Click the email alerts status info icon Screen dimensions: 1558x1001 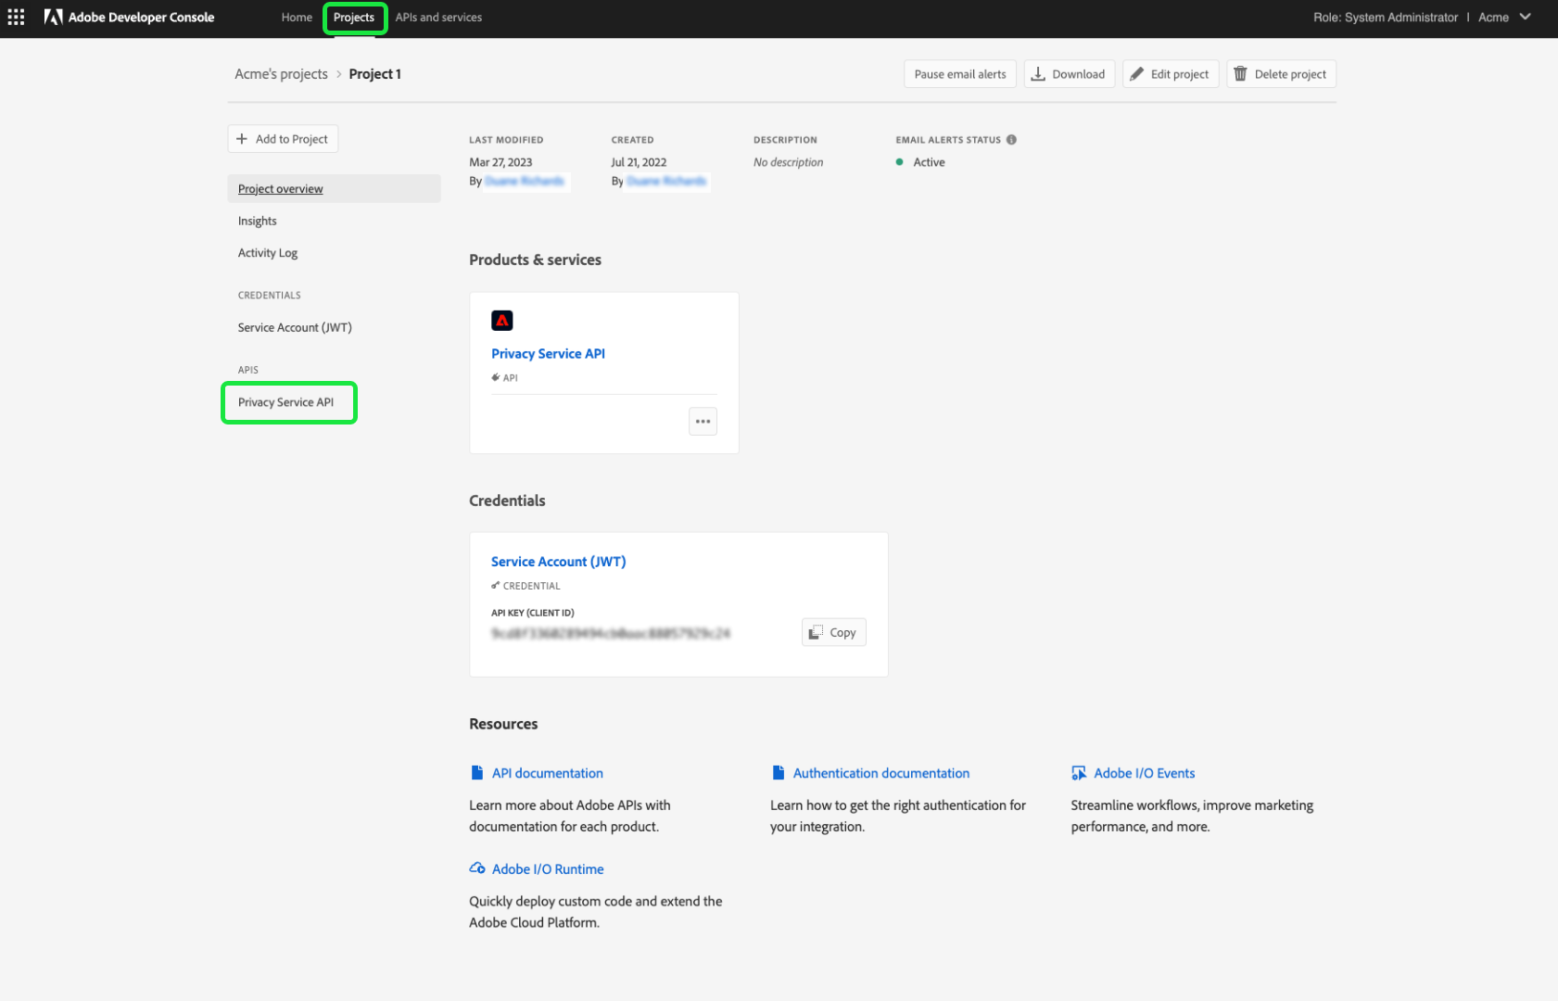[1011, 140]
